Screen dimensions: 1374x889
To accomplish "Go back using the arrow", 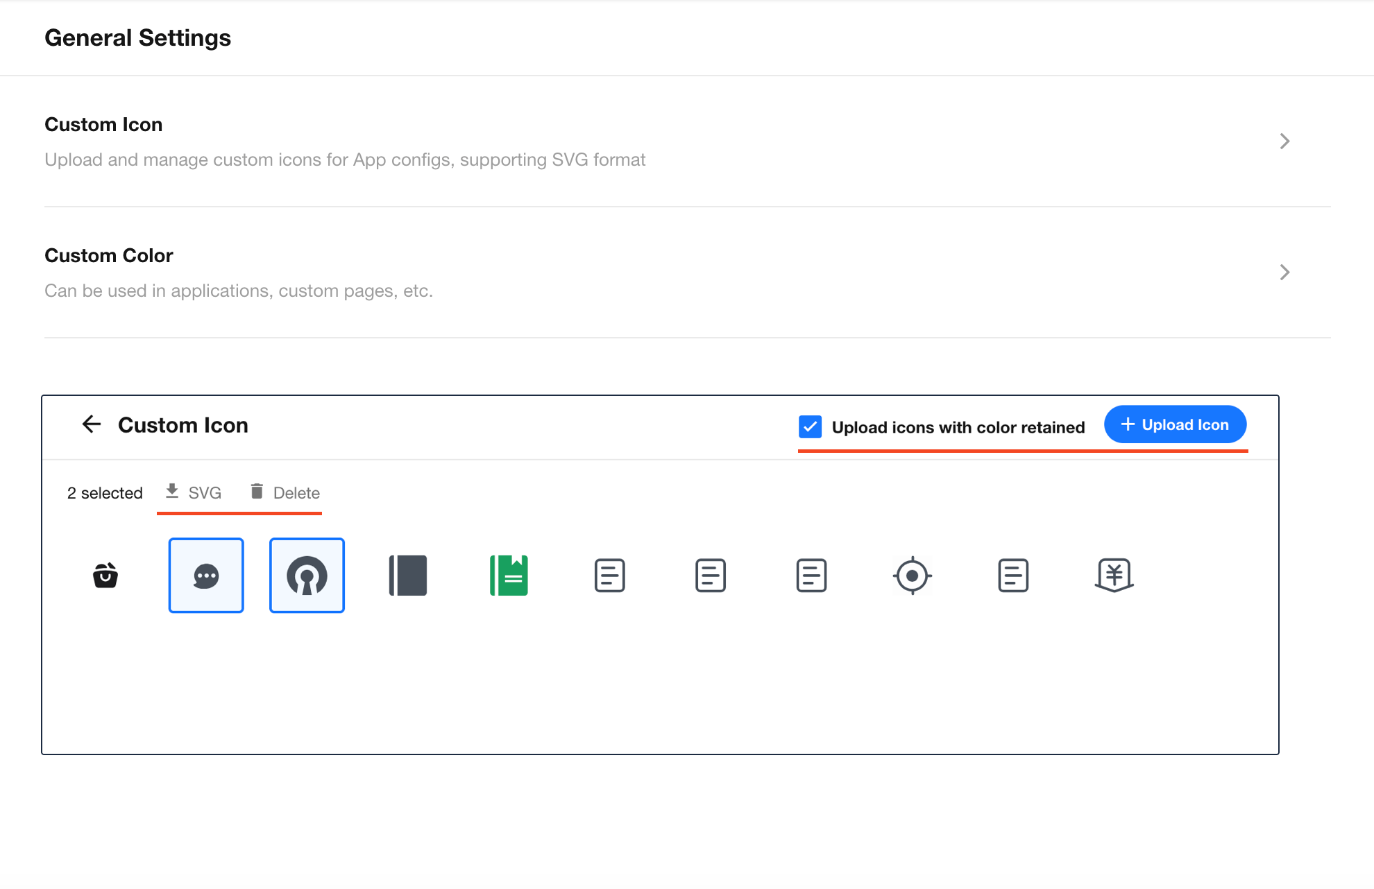I will (92, 424).
